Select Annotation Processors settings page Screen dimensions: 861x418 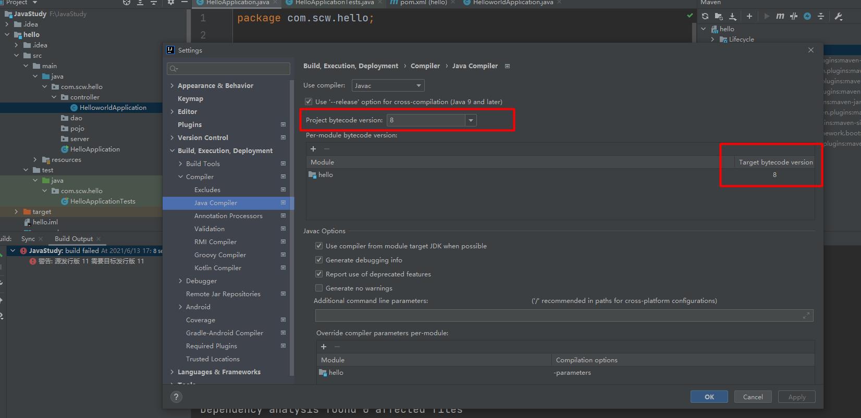(228, 216)
